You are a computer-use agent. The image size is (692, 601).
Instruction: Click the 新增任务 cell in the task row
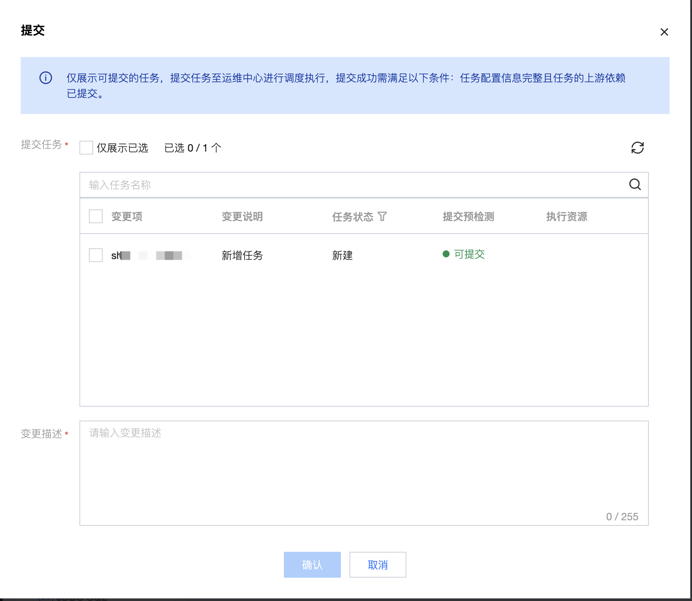(x=242, y=256)
